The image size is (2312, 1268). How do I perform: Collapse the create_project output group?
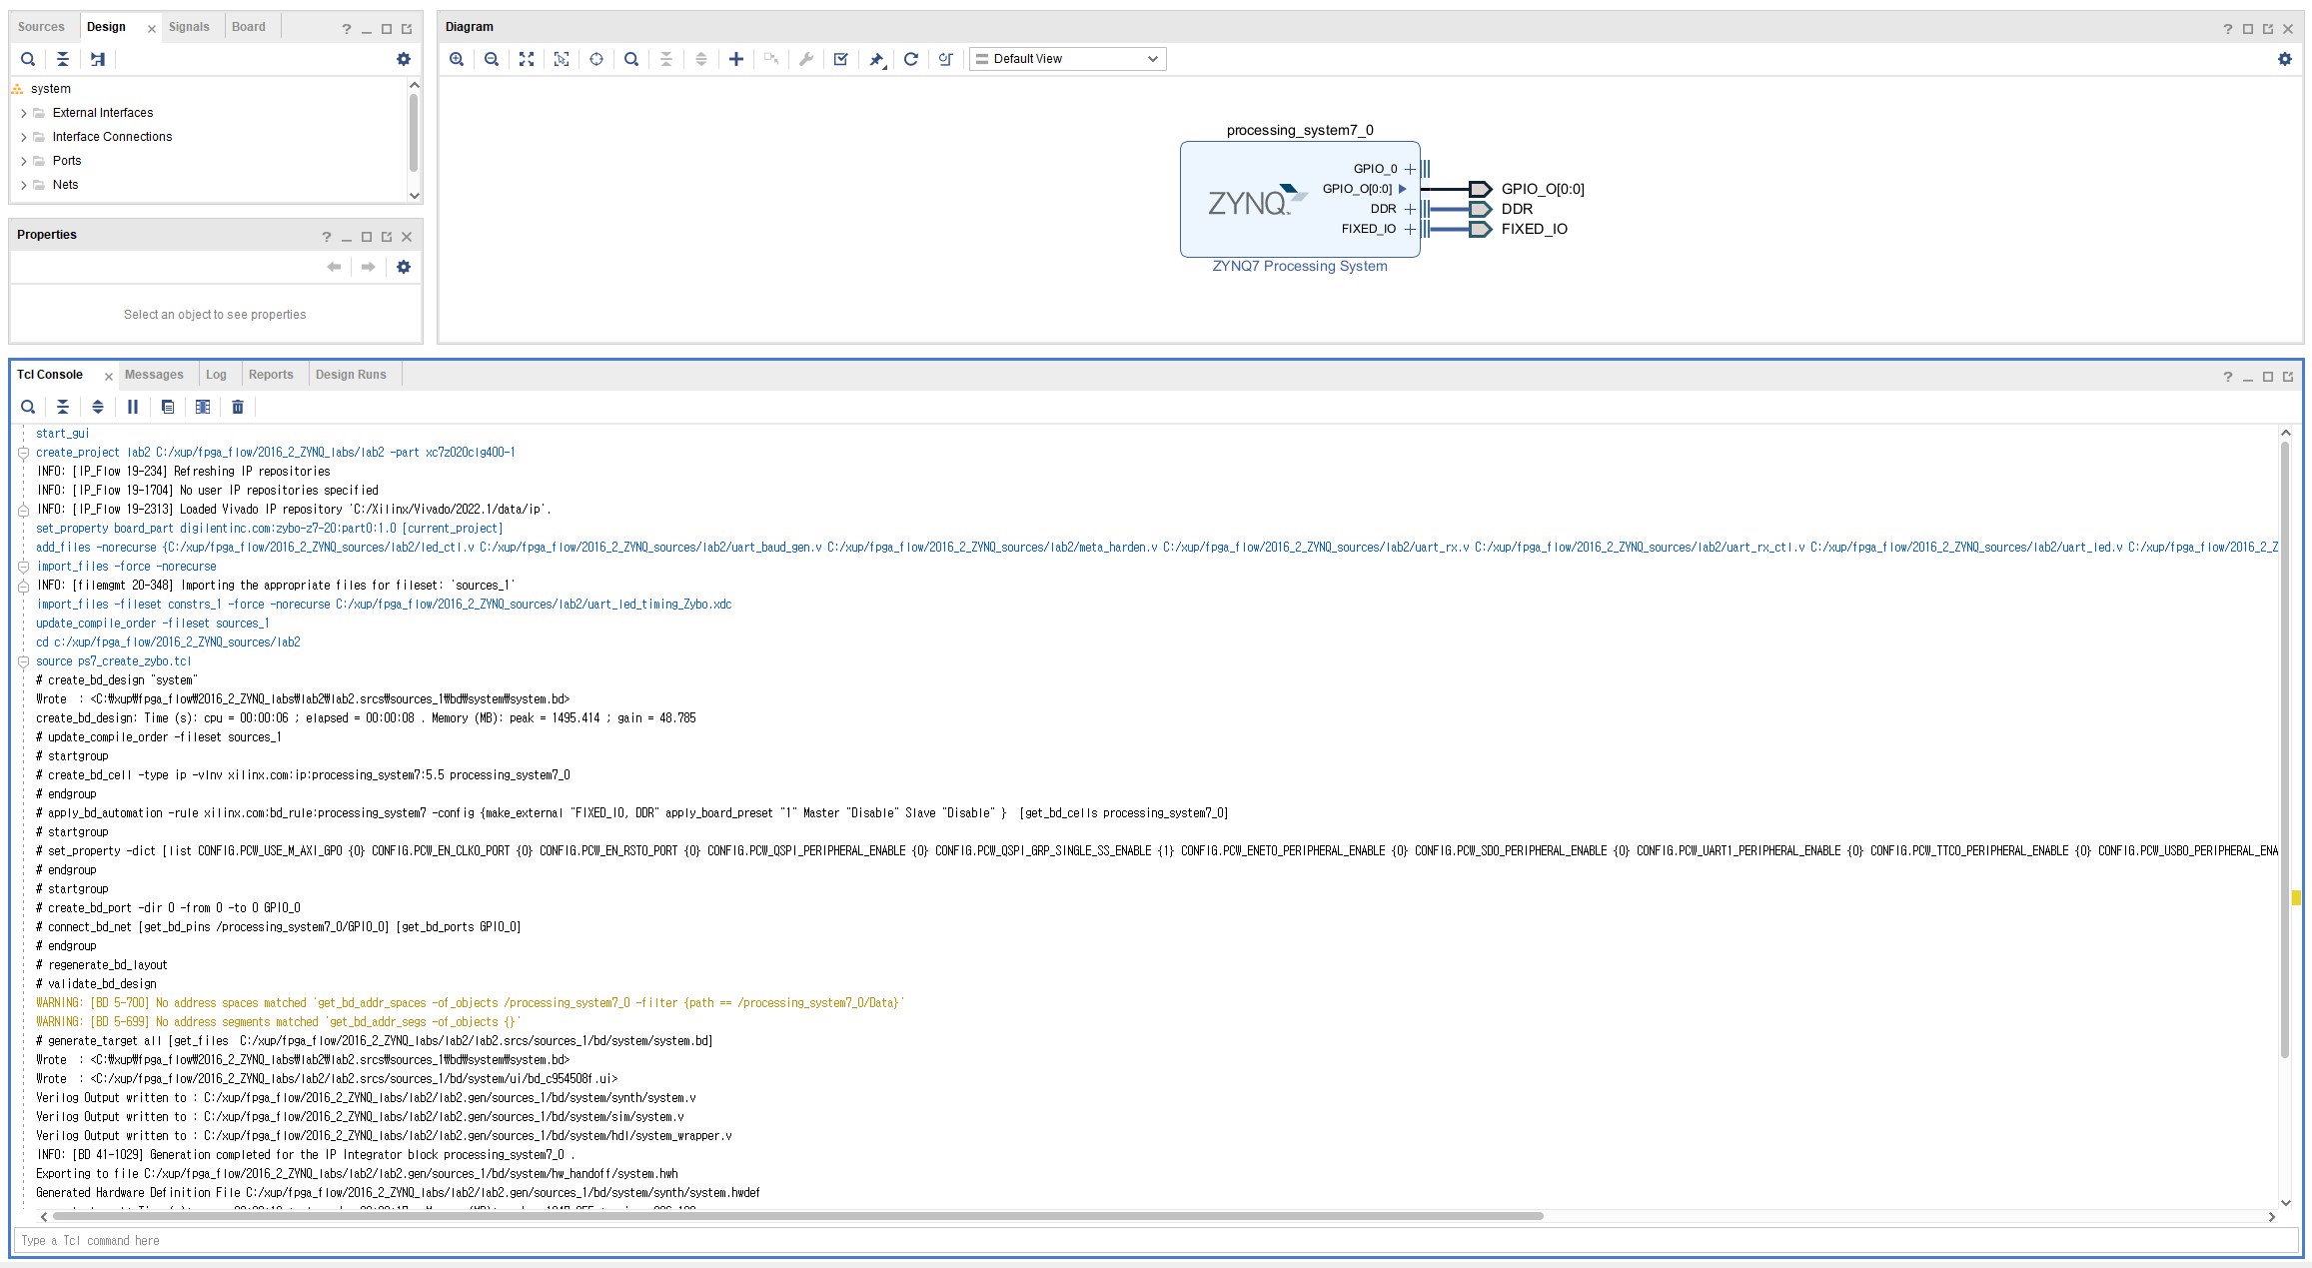pyautogui.click(x=23, y=453)
